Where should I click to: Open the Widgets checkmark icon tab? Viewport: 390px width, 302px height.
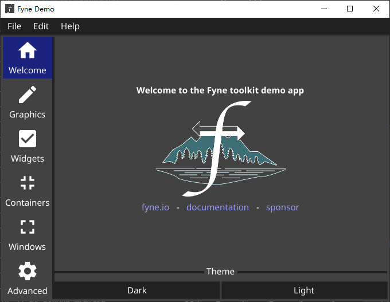(x=28, y=146)
